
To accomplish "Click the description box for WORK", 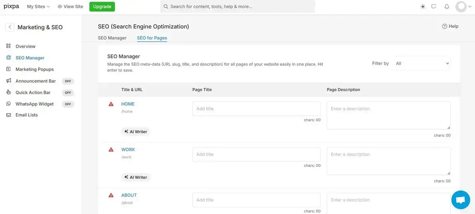I will pyautogui.click(x=389, y=161).
